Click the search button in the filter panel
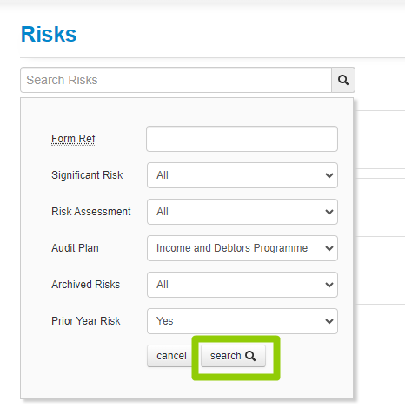 (233, 356)
